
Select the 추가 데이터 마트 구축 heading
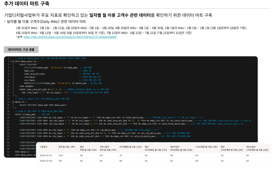pyautogui.click(x=27, y=4)
